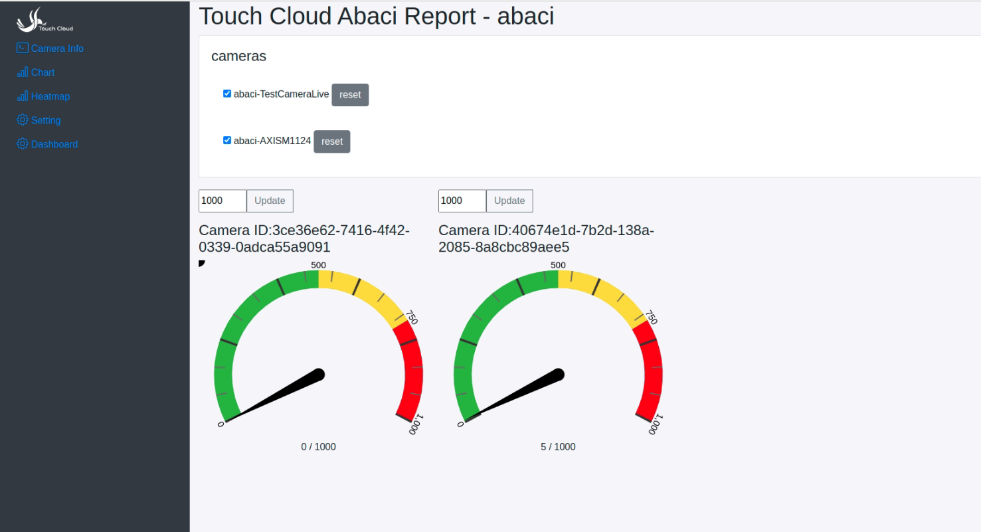
Task: Click the Heatmap bar icon in sidebar
Action: (x=23, y=96)
